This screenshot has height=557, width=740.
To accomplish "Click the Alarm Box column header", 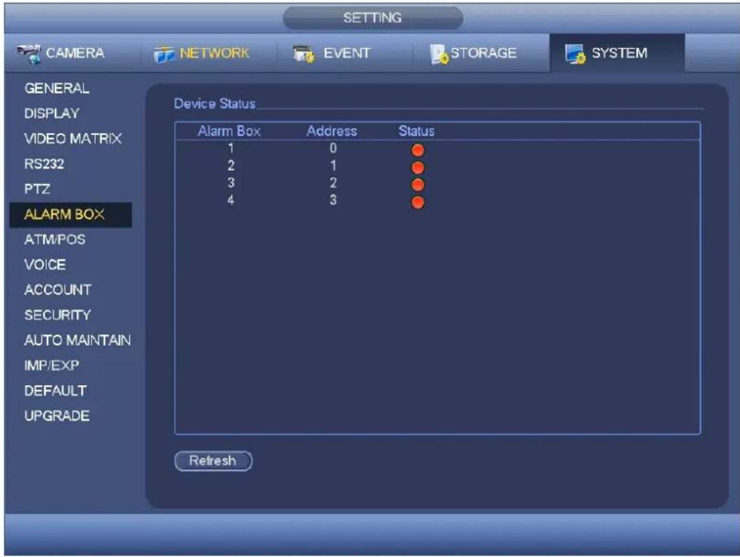I will (x=229, y=130).
